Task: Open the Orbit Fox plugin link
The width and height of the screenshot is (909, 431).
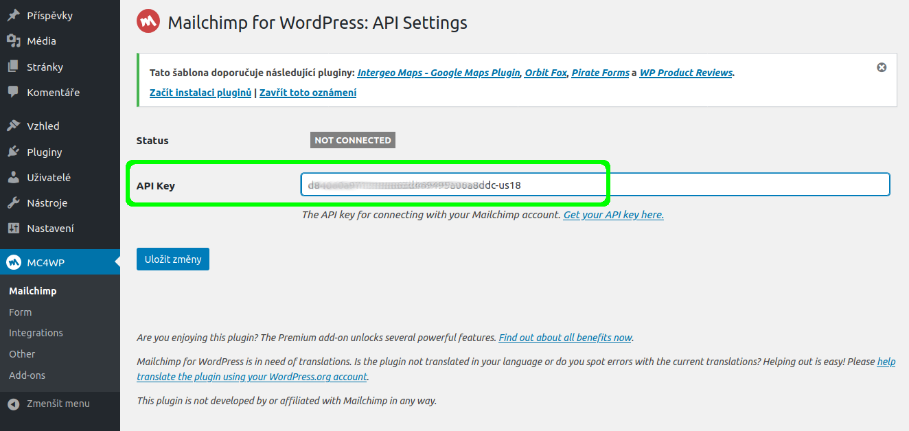Action: [x=546, y=73]
